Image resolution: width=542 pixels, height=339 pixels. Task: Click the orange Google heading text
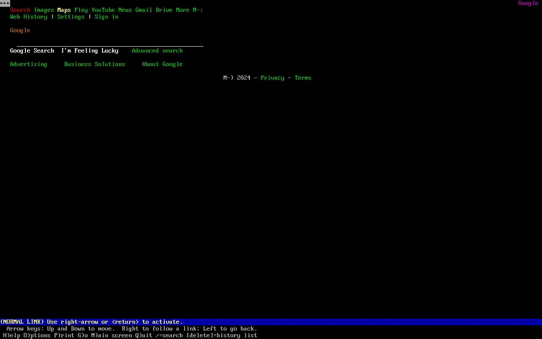click(20, 31)
